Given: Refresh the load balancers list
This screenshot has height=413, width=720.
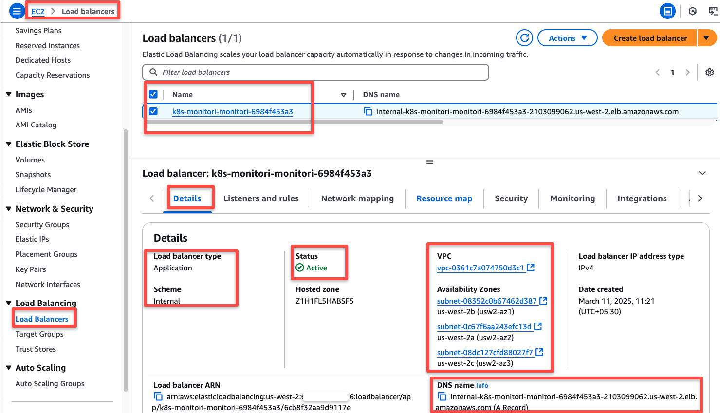Looking at the screenshot, I should (x=524, y=38).
